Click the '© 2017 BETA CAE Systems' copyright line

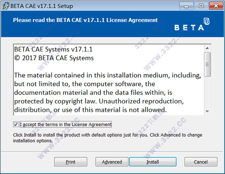click(54, 58)
